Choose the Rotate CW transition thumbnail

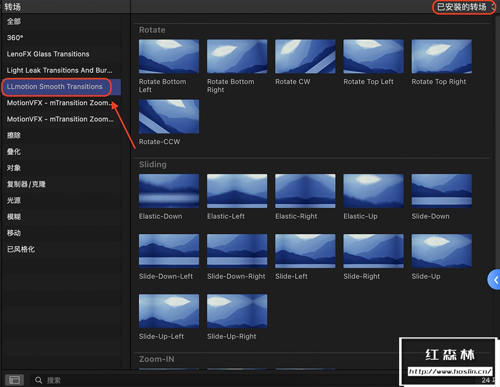pos(305,56)
